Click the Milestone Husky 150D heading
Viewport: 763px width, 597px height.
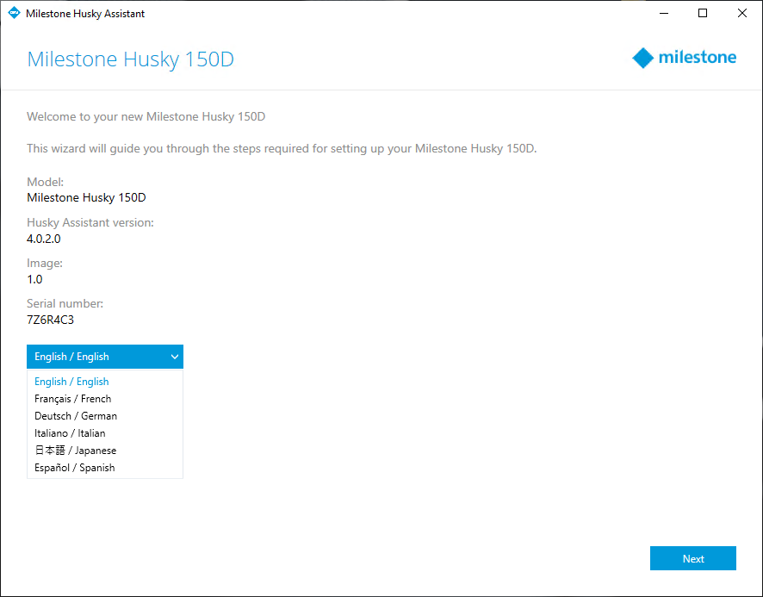tap(130, 59)
